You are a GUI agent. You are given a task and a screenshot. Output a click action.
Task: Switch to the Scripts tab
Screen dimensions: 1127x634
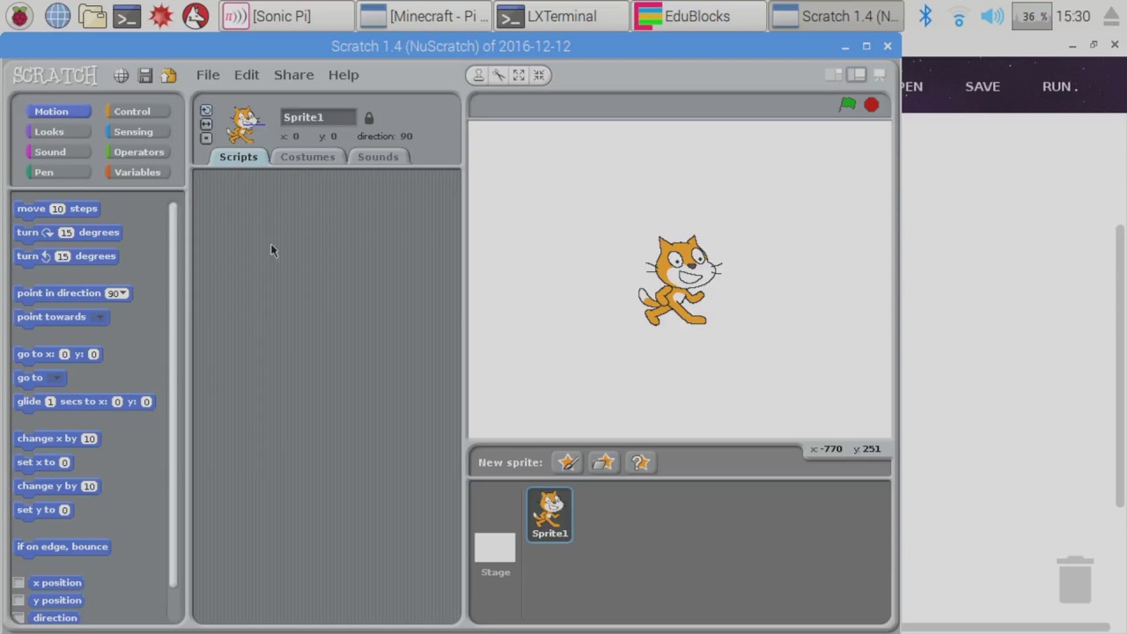click(239, 157)
